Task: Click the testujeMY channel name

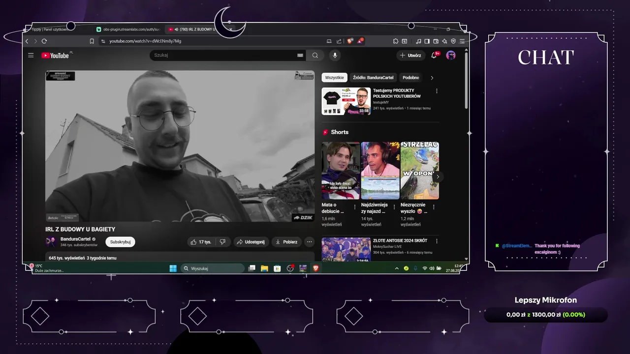Action: tap(381, 102)
